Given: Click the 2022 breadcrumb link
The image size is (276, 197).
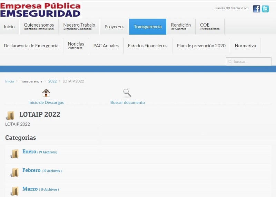Looking at the screenshot, I should [52, 81].
